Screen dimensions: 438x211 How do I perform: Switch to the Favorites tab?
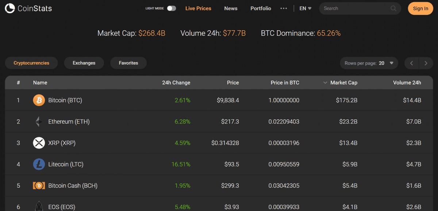click(128, 63)
